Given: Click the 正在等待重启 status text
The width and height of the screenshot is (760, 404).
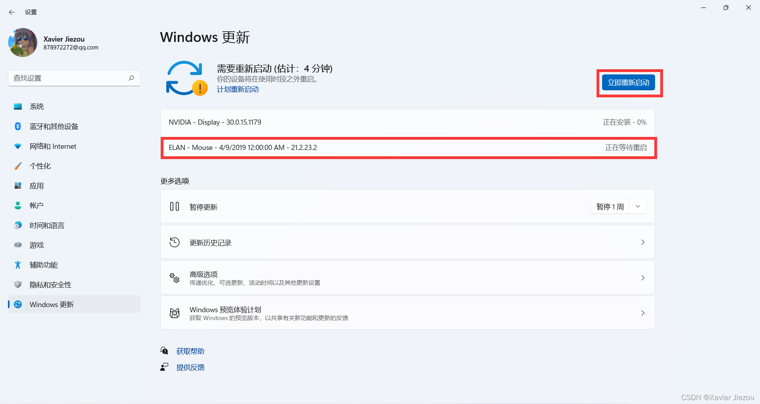Looking at the screenshot, I should (x=626, y=148).
